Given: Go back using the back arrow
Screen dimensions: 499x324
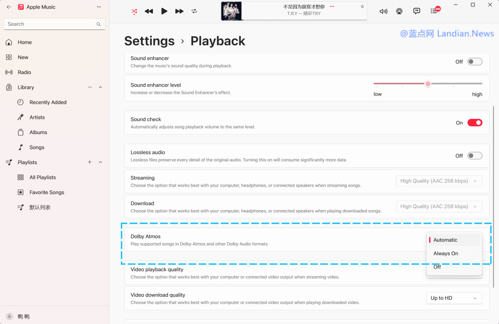Looking at the screenshot, I should coord(9,7).
